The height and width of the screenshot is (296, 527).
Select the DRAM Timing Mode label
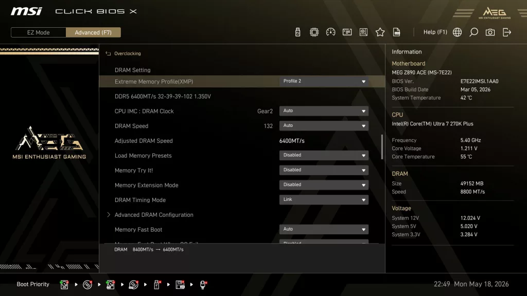coord(140,200)
